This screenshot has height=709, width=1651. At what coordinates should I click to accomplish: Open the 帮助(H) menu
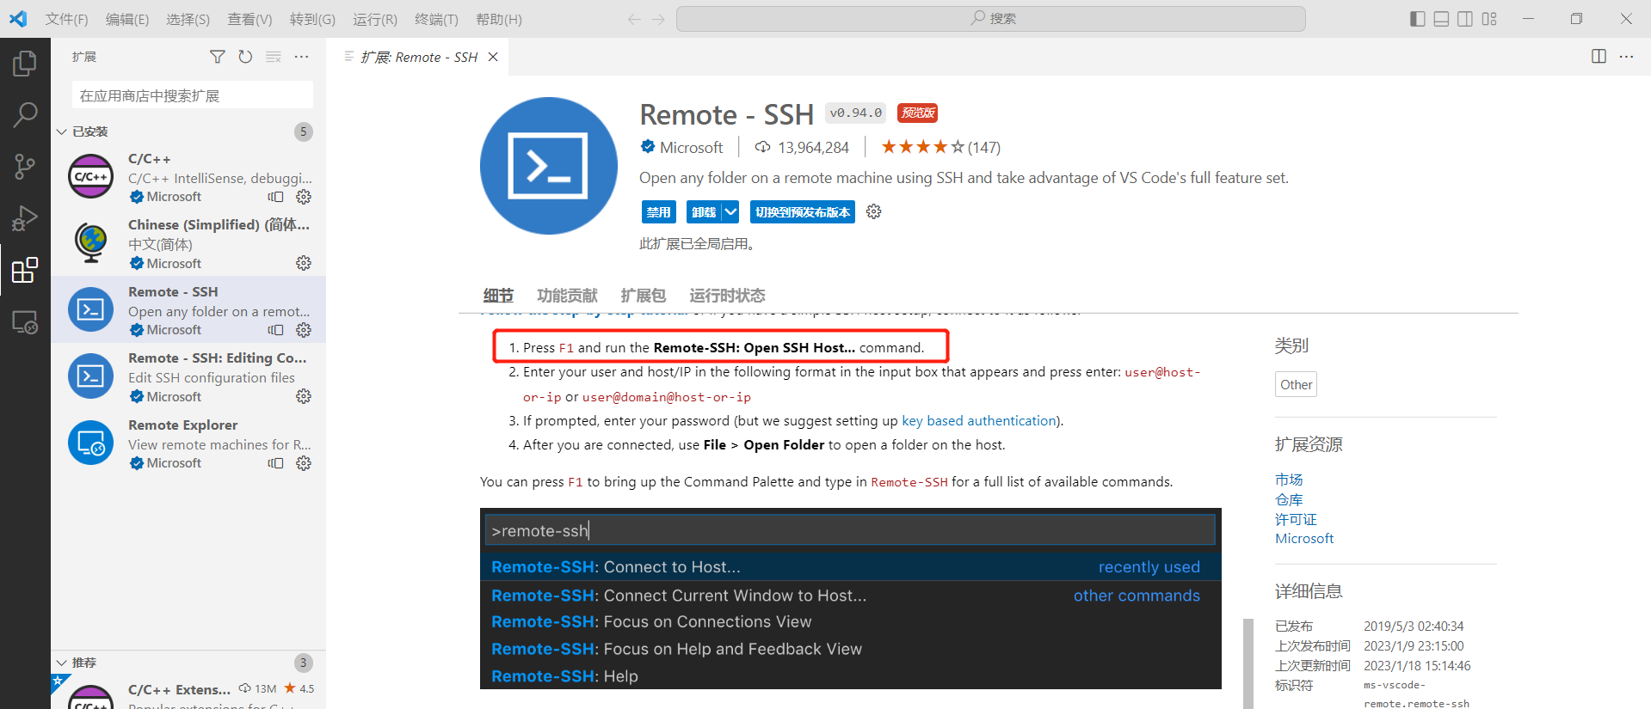tap(499, 19)
